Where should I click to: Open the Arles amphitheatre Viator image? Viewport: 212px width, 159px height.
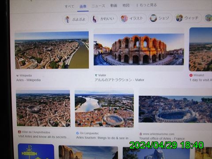pos(139,49)
